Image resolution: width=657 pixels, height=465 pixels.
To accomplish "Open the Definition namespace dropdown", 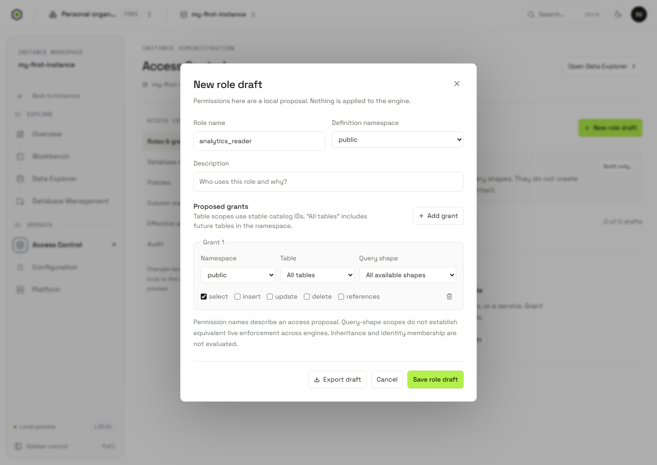I will [x=397, y=139].
